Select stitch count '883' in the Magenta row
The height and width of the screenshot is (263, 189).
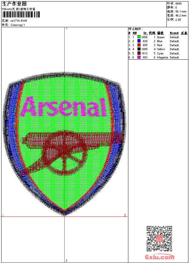(x=145, y=57)
